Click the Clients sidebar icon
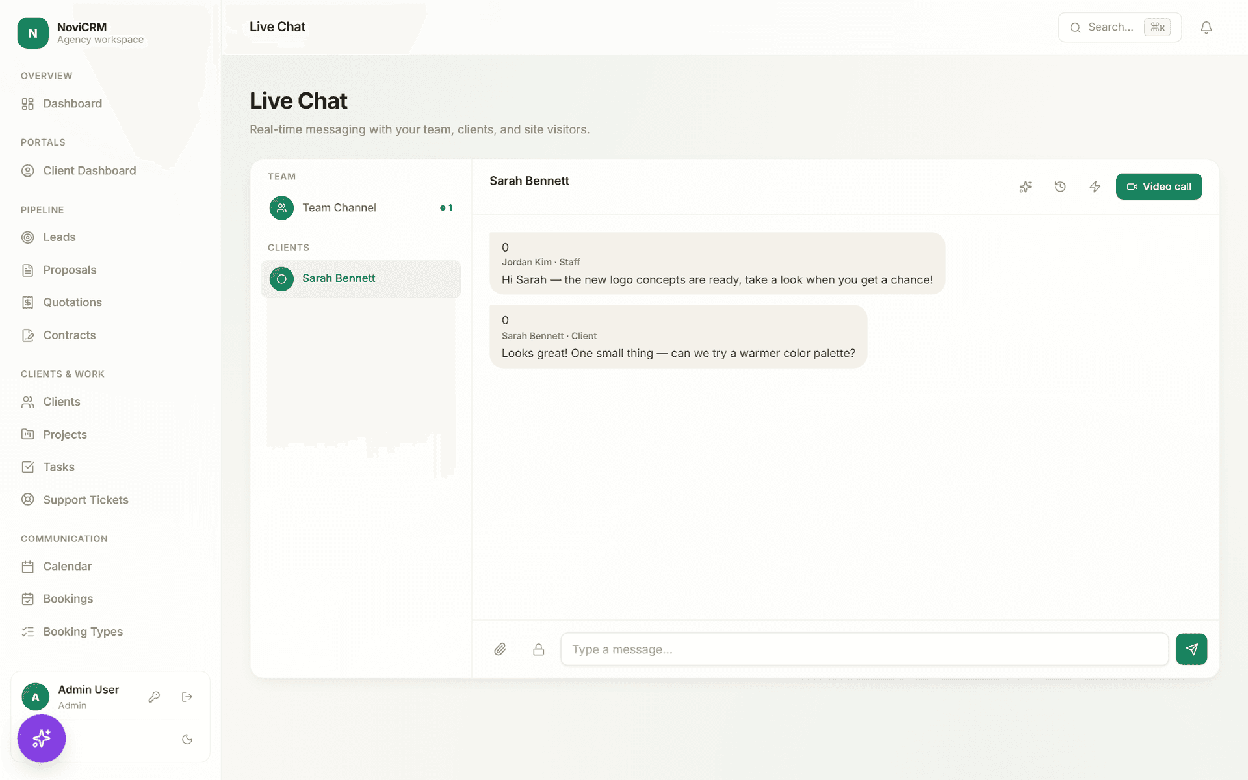The width and height of the screenshot is (1248, 780). (x=27, y=402)
